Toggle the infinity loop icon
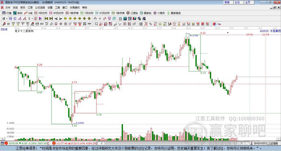 pyautogui.click(x=219, y=24)
